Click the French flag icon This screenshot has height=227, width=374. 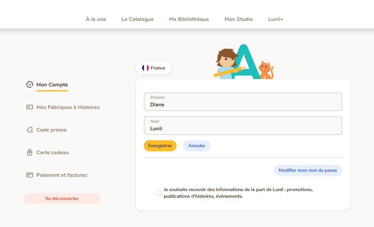[145, 68]
